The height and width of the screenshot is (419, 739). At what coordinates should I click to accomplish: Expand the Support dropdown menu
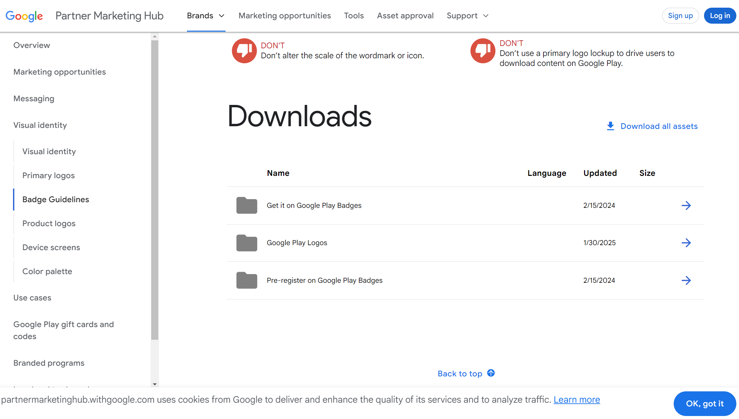tap(467, 16)
